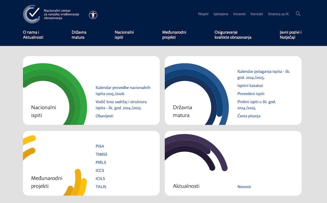Open the Intranet link
The width and height of the screenshot is (327, 203).
[x=239, y=14]
